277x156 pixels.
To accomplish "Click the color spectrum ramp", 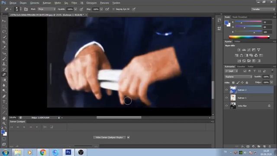I will (249, 37).
